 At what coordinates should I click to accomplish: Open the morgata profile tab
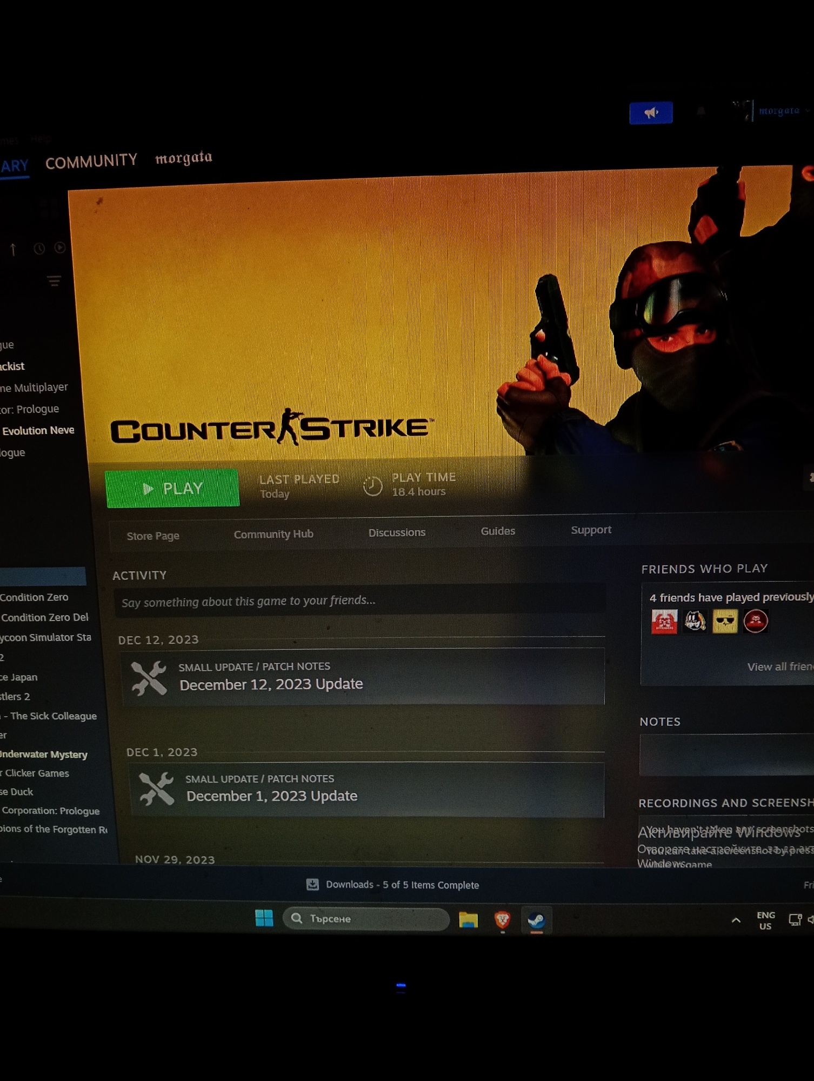(x=184, y=158)
